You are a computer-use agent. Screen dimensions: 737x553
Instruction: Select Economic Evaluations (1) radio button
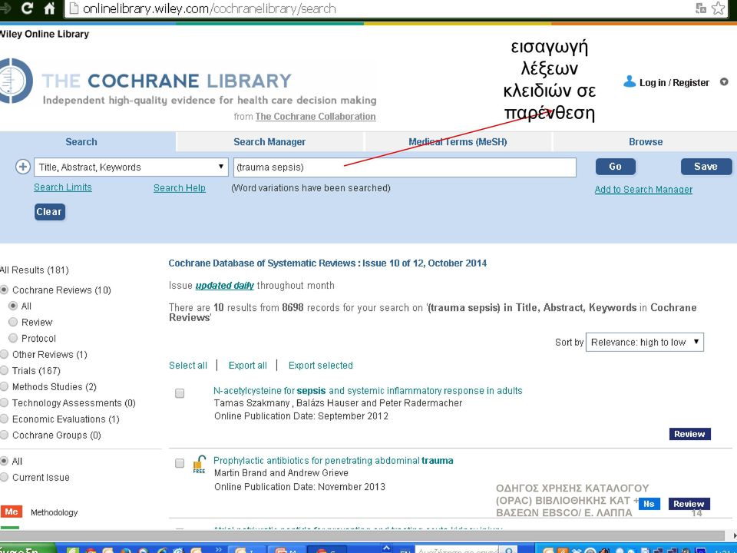[5, 419]
